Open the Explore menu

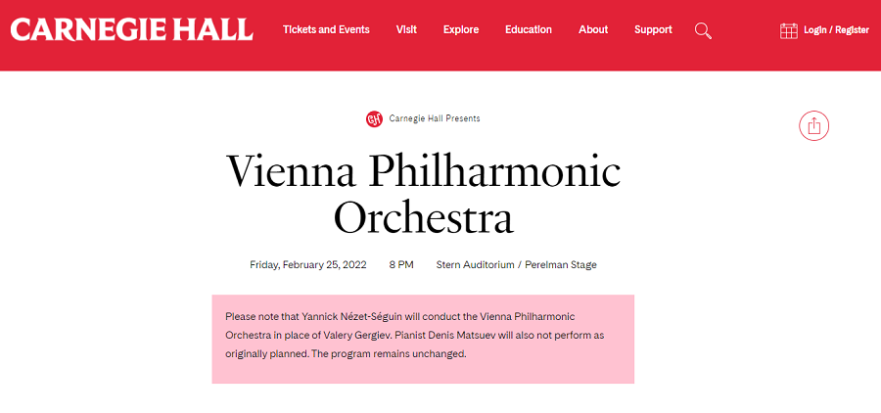[461, 29]
